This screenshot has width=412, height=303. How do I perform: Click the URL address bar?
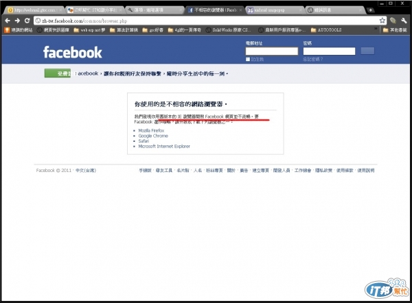click(x=209, y=21)
